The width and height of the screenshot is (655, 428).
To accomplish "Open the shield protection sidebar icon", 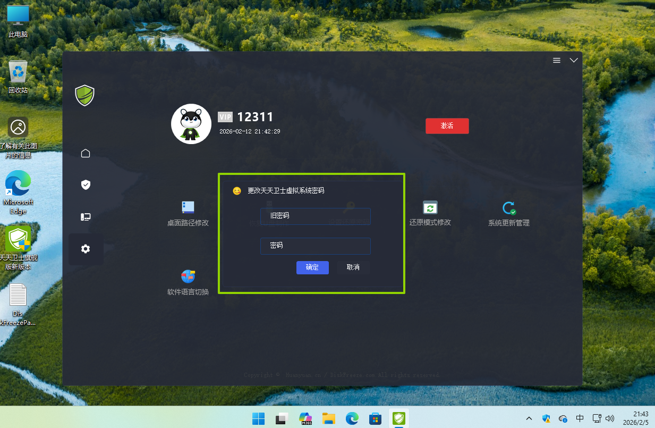I will (x=86, y=184).
